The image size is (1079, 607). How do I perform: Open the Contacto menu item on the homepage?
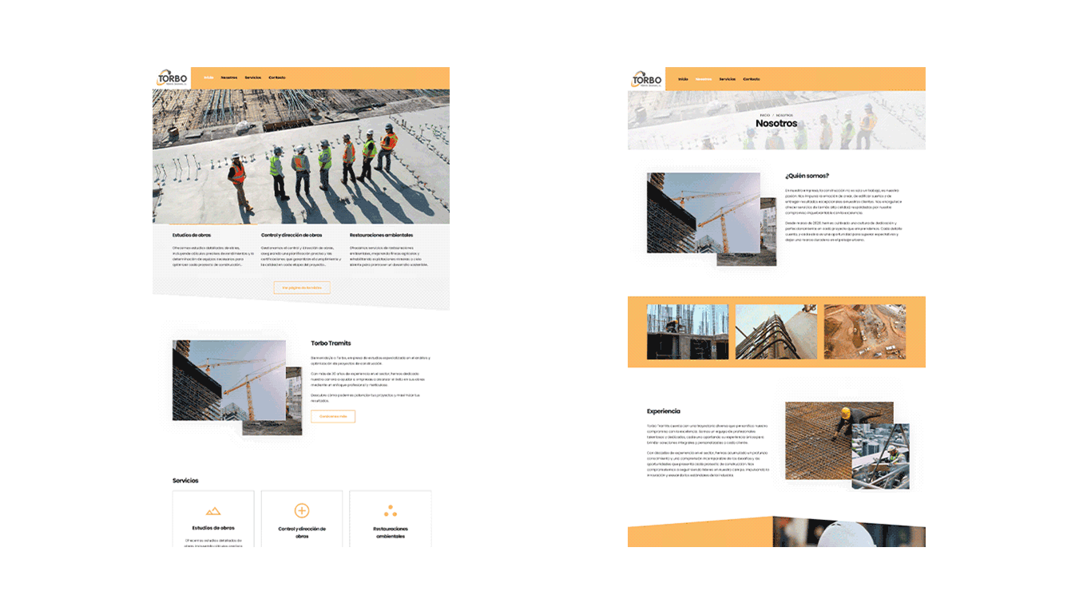point(277,77)
